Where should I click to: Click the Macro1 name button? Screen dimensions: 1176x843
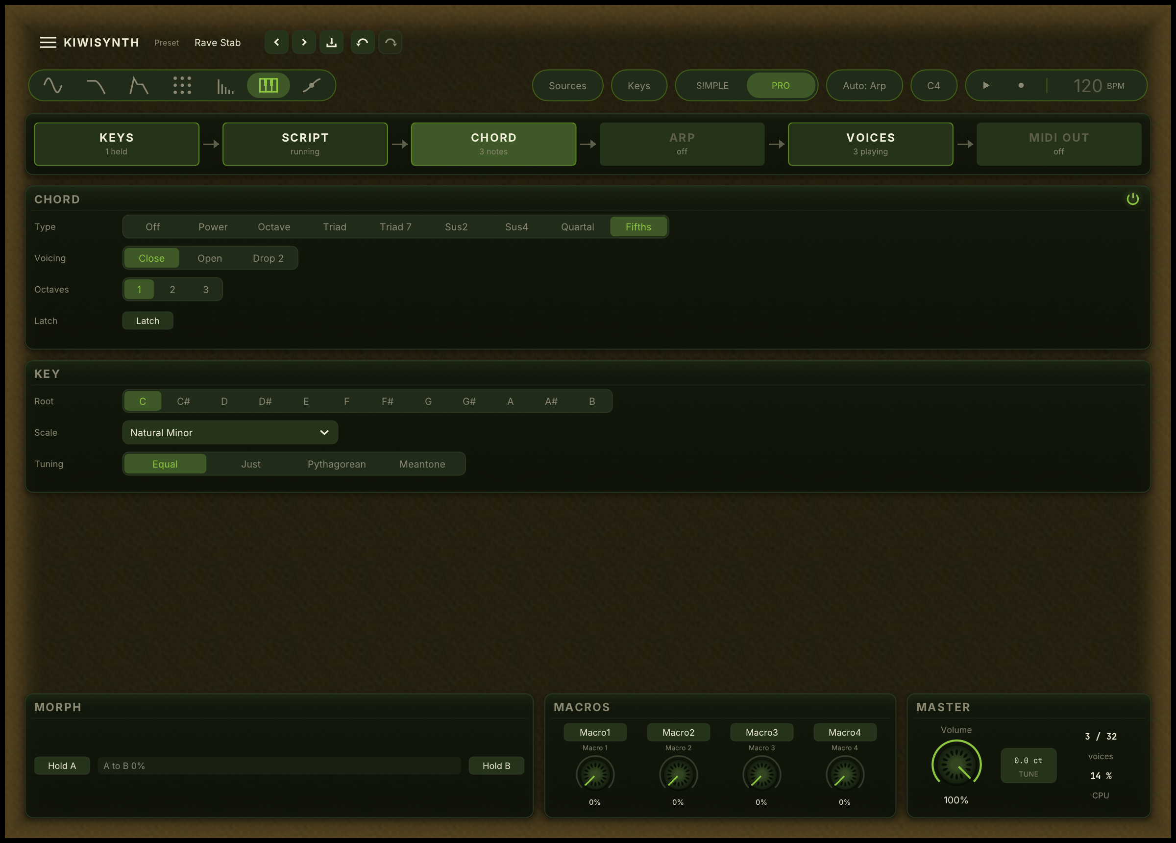click(595, 733)
